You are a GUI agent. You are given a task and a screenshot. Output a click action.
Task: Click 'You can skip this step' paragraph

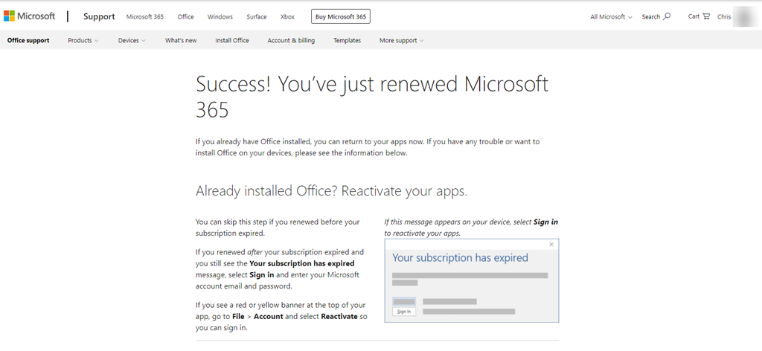click(x=278, y=228)
